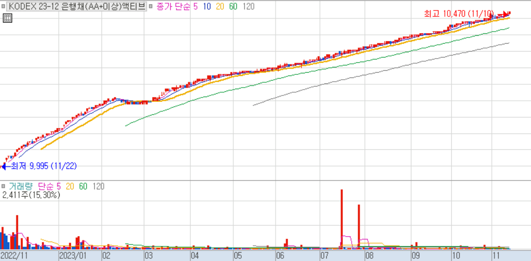Click the 09 month axis label
Viewport: 531px width, 261px height.
417,256
